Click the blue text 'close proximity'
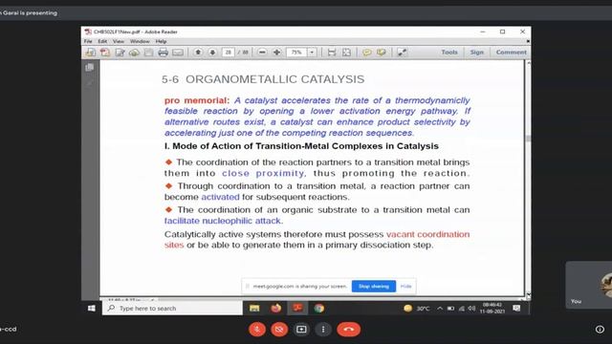The height and width of the screenshot is (344, 612). (263, 173)
